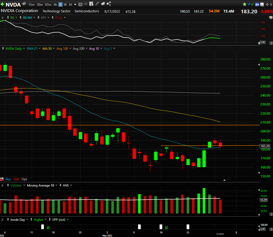Click the 54.2M volume scale label

coord(264,200)
